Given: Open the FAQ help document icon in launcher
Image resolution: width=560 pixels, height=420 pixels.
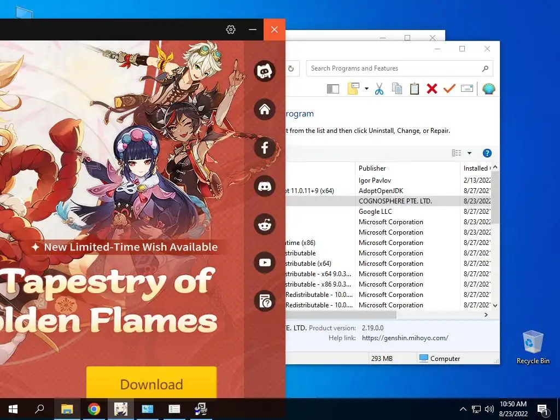Looking at the screenshot, I should click(x=265, y=301).
